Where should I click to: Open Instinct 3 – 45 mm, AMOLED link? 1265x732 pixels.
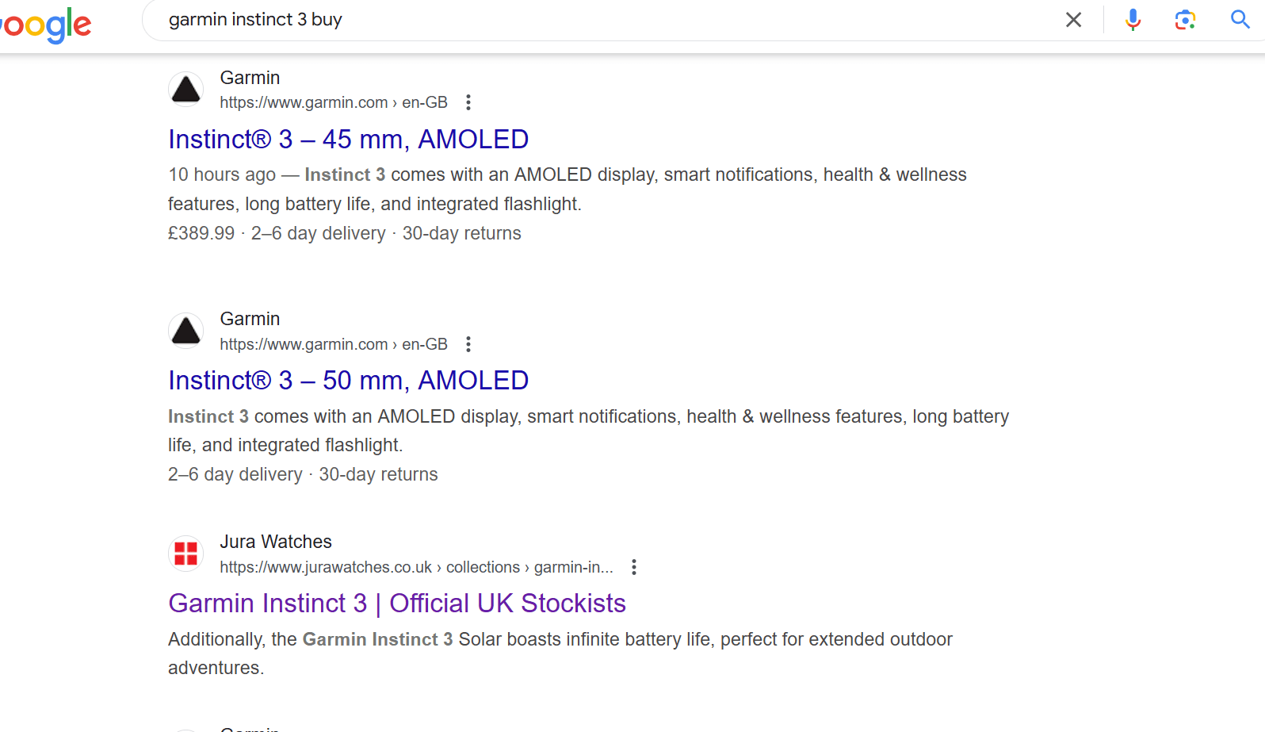coord(348,140)
